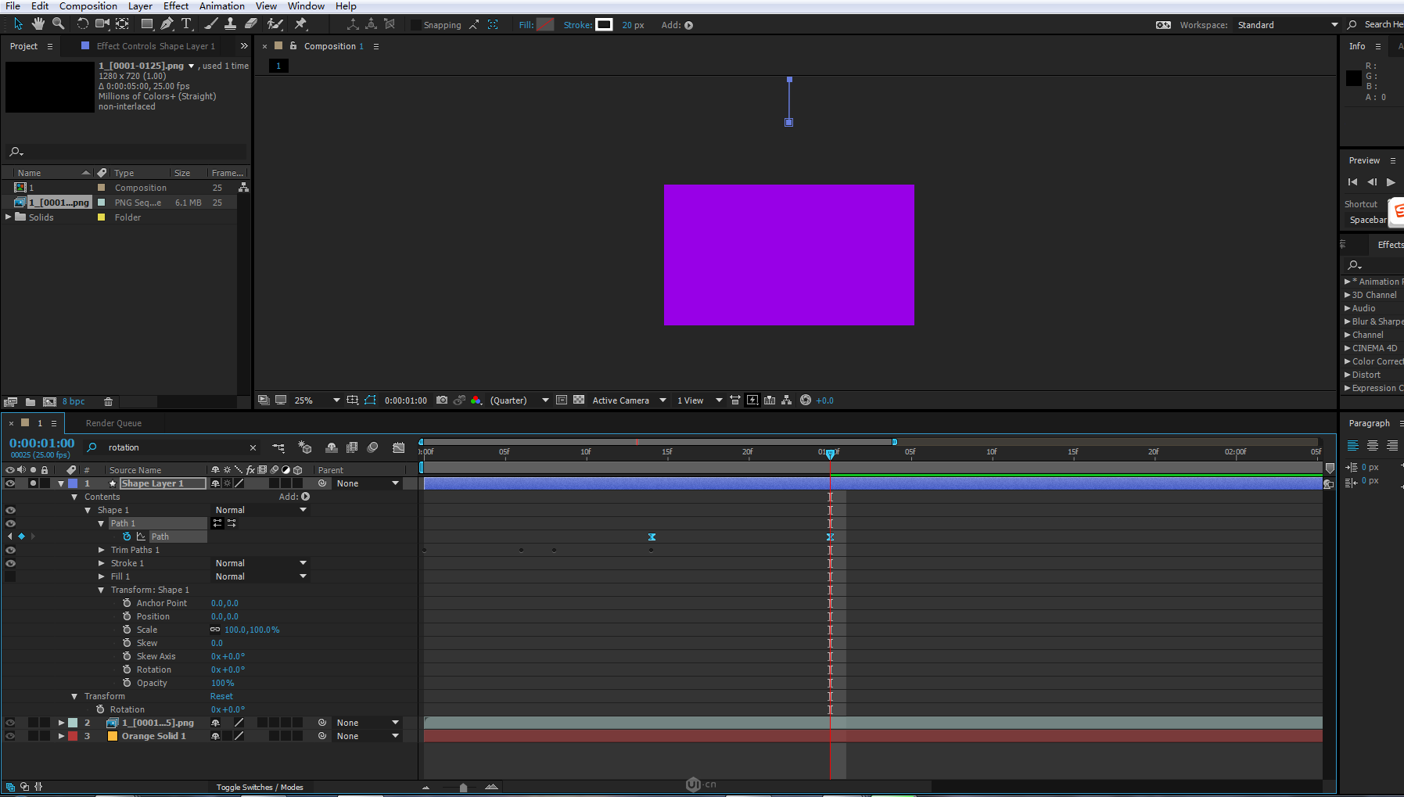Viewport: 1404px width, 797px height.
Task: Open the Graph Editor in the timeline
Action: 399,447
